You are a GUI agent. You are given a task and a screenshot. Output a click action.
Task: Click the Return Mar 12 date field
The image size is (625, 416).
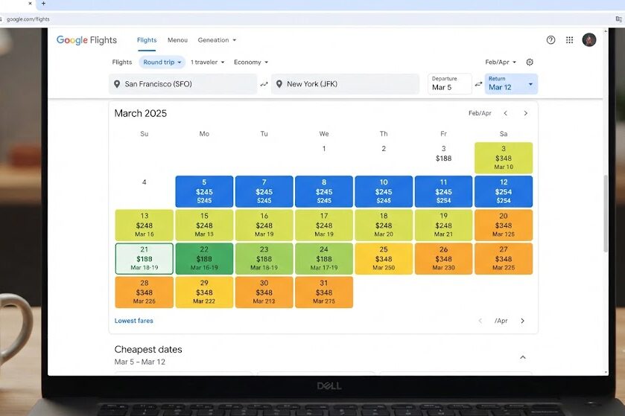click(x=511, y=84)
